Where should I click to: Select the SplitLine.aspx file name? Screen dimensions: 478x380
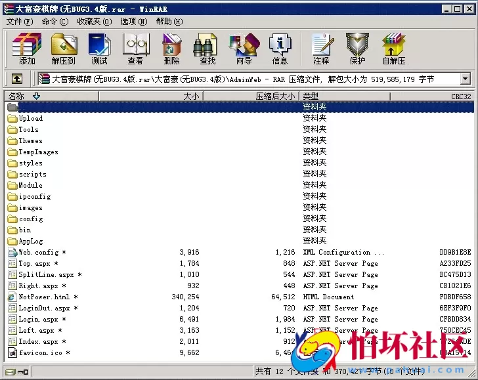pos(50,274)
